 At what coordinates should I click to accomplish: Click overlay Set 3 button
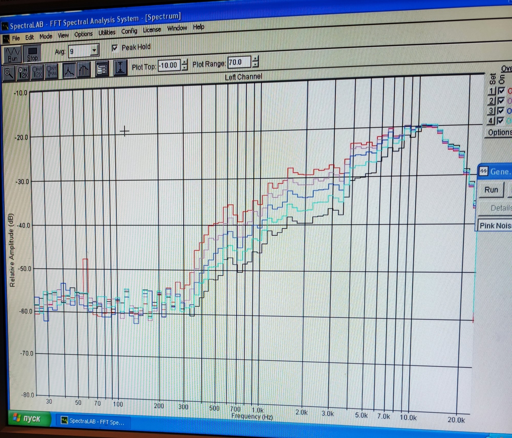click(491, 111)
